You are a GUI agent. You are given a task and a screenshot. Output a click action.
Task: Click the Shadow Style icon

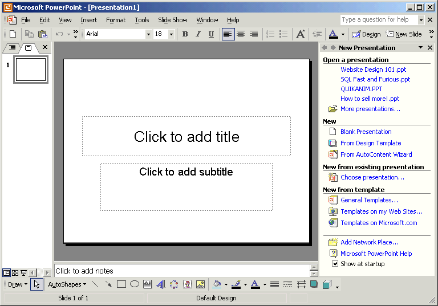314,284
